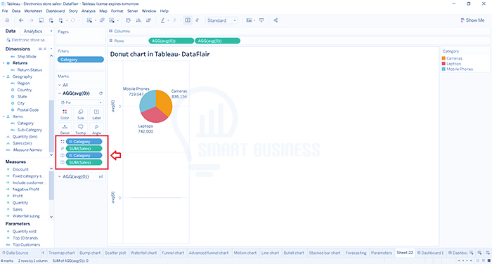Click the orange Cameras legend swatch
Image resolution: width=492 pixels, height=264 pixels.
tap(444, 58)
